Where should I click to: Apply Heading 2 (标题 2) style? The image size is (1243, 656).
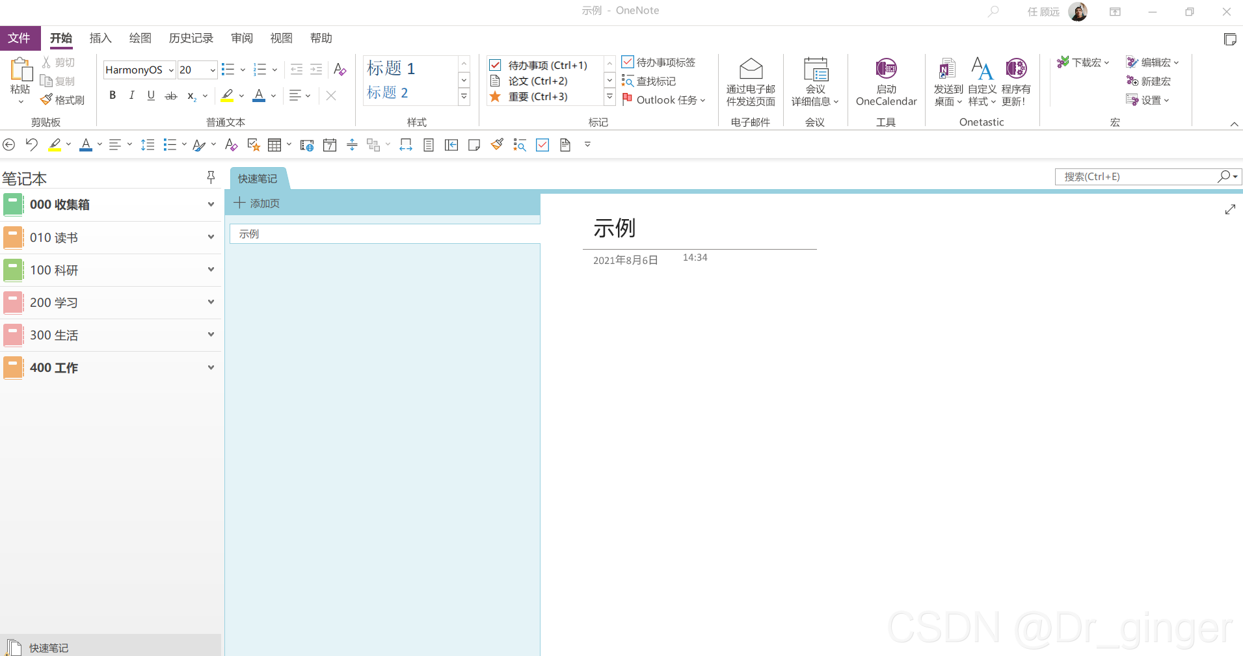tap(388, 92)
